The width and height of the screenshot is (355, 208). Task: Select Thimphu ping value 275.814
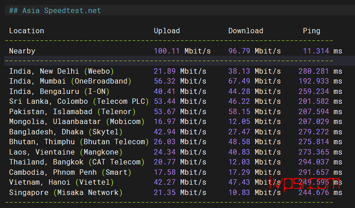314,142
